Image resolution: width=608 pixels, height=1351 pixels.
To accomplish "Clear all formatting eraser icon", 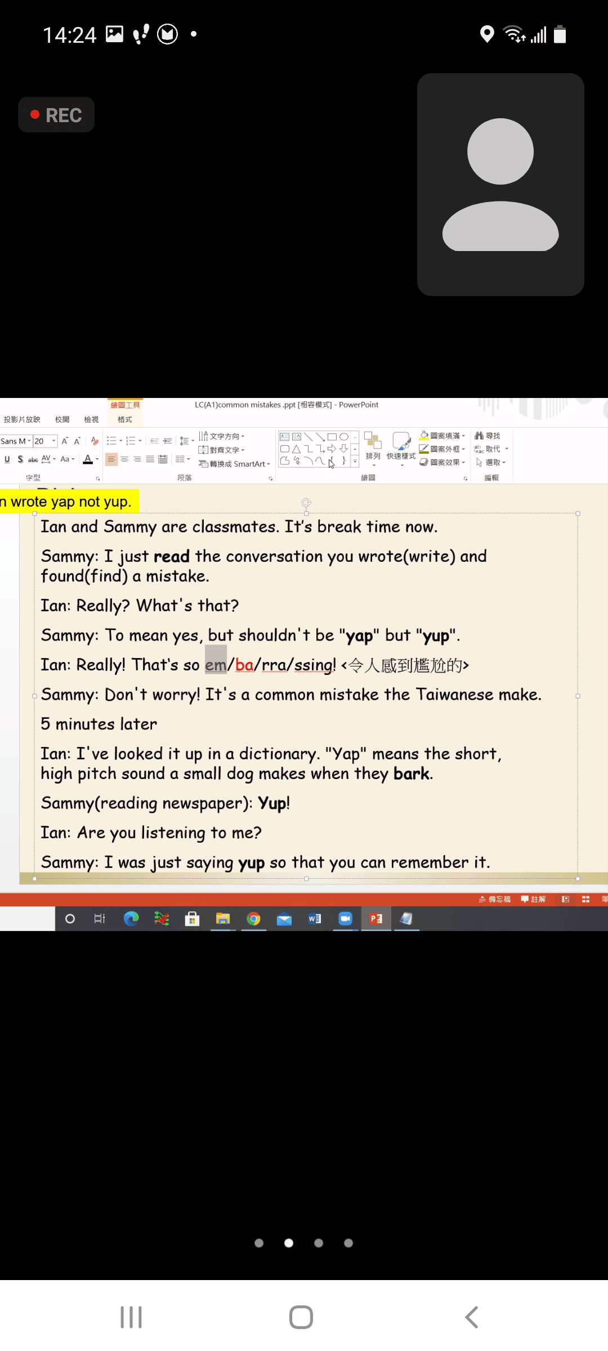I will click(x=95, y=441).
